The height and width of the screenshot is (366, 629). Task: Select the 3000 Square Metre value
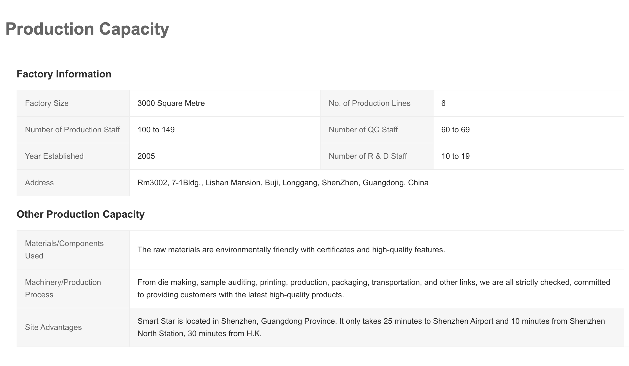coord(171,103)
